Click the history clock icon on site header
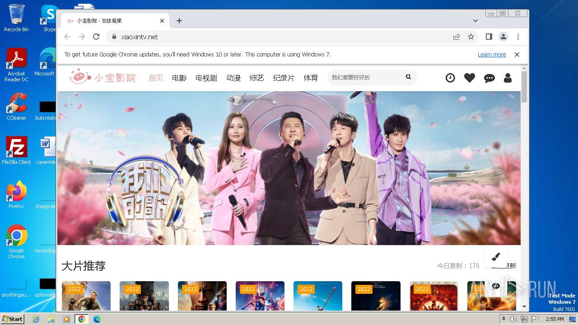578x325 pixels. pyautogui.click(x=450, y=78)
